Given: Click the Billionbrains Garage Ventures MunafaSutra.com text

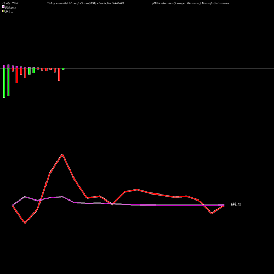Looking at the screenshot, I should (x=190, y=3).
